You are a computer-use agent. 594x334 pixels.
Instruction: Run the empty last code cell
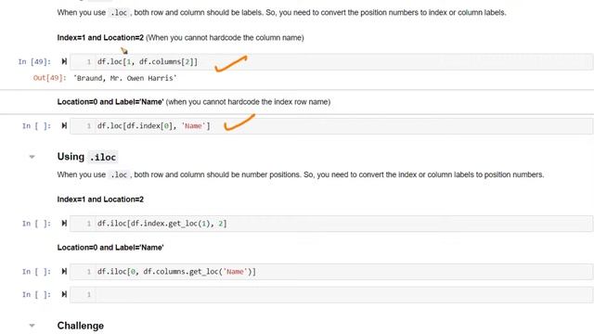tap(64, 294)
